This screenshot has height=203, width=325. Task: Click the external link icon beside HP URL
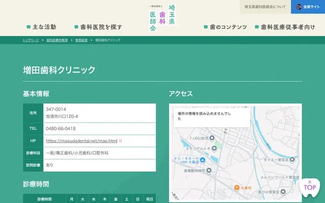tap(121, 141)
